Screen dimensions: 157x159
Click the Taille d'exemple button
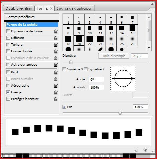(x=114, y=56)
